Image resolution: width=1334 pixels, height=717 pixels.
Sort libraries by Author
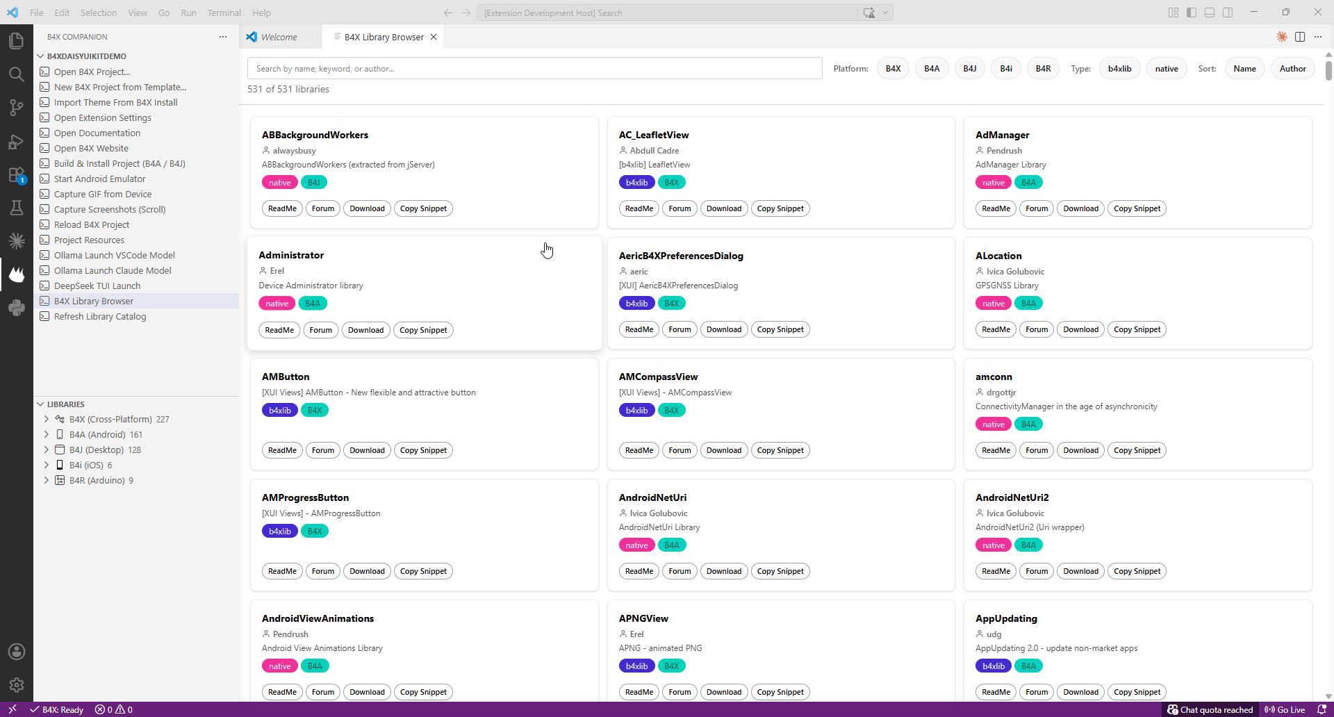(x=1293, y=69)
